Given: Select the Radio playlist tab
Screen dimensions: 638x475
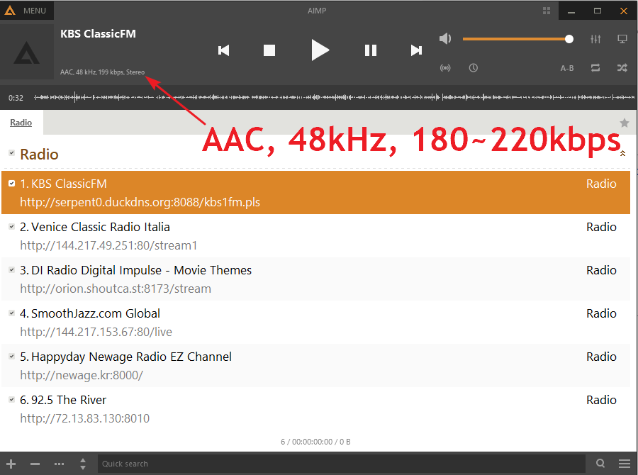Looking at the screenshot, I should click(21, 123).
